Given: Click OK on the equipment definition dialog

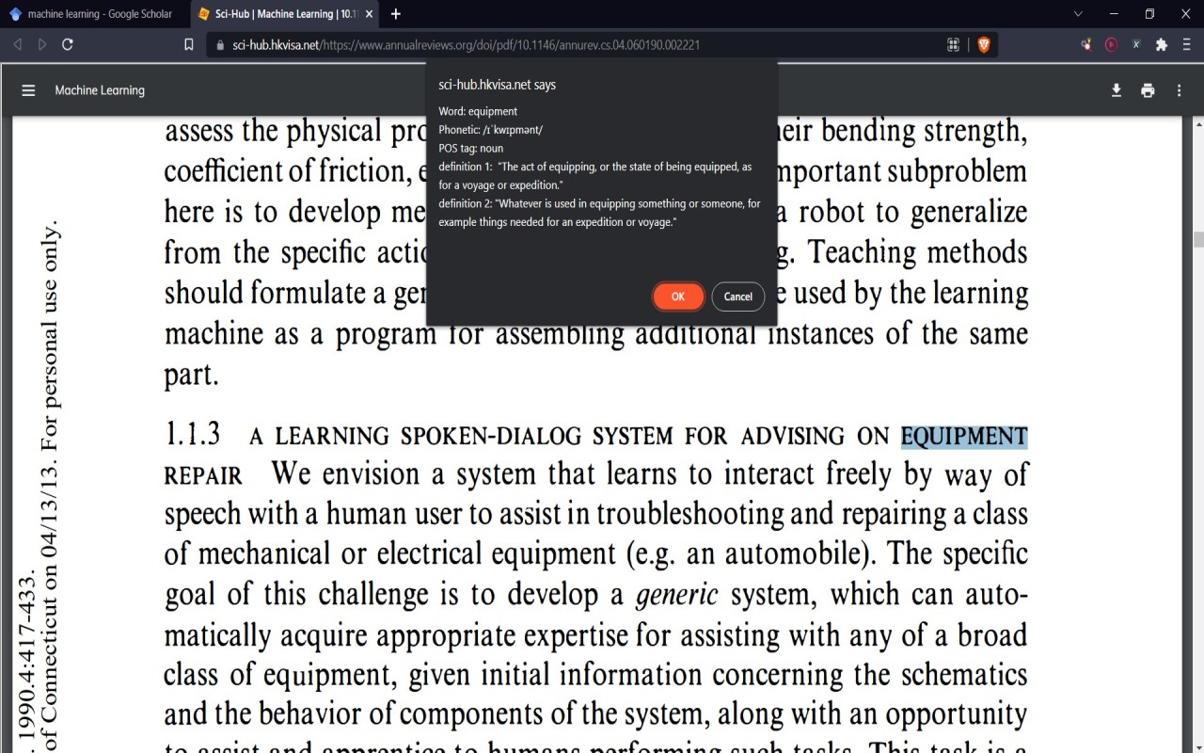Looking at the screenshot, I should coord(678,296).
